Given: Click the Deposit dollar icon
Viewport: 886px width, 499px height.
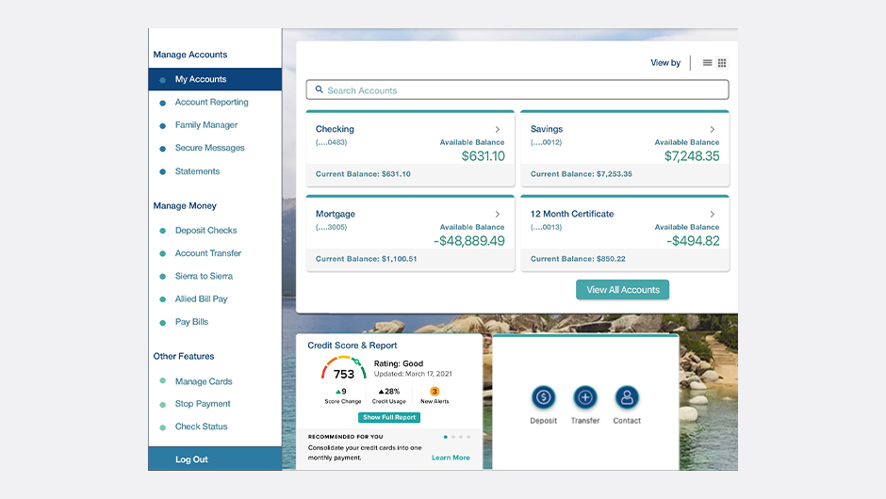Looking at the screenshot, I should (544, 397).
